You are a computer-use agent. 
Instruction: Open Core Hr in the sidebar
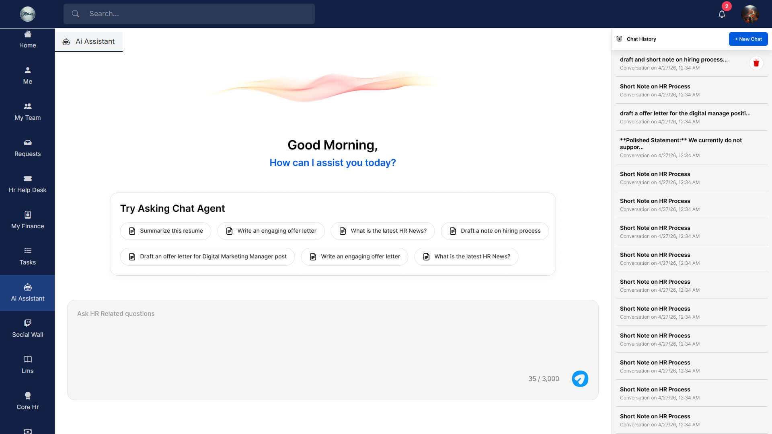click(x=27, y=401)
